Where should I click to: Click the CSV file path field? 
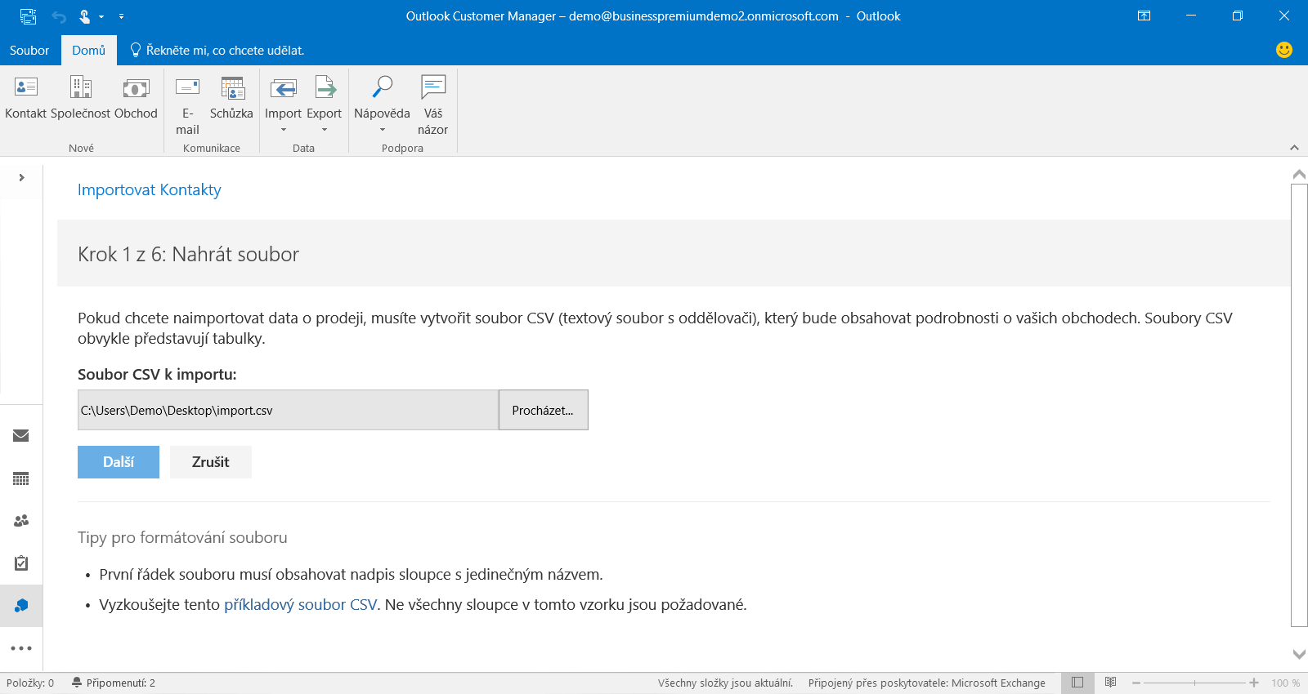coord(288,410)
